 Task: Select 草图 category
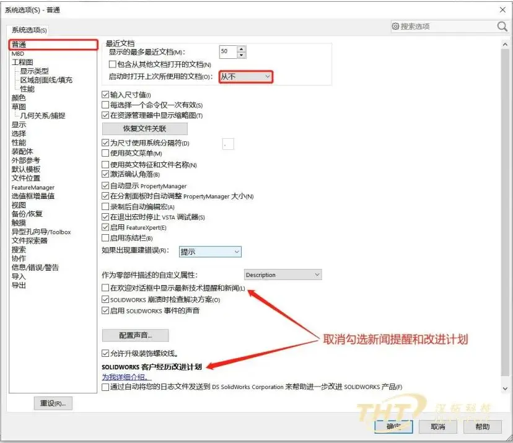19,107
